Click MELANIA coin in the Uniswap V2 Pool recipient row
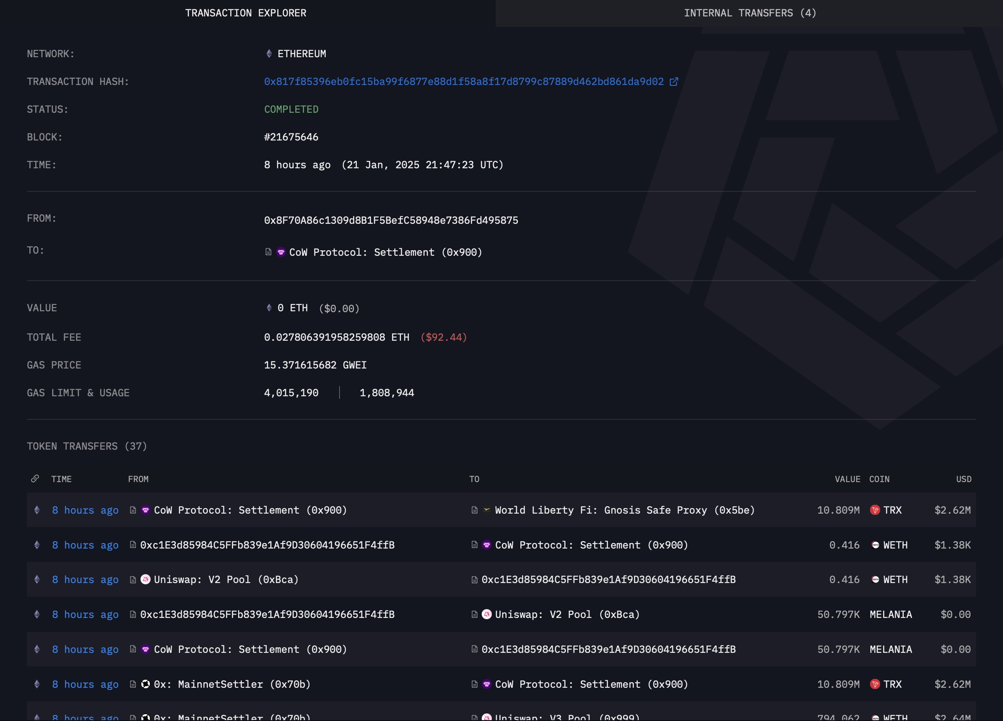The image size is (1003, 721). (x=891, y=615)
